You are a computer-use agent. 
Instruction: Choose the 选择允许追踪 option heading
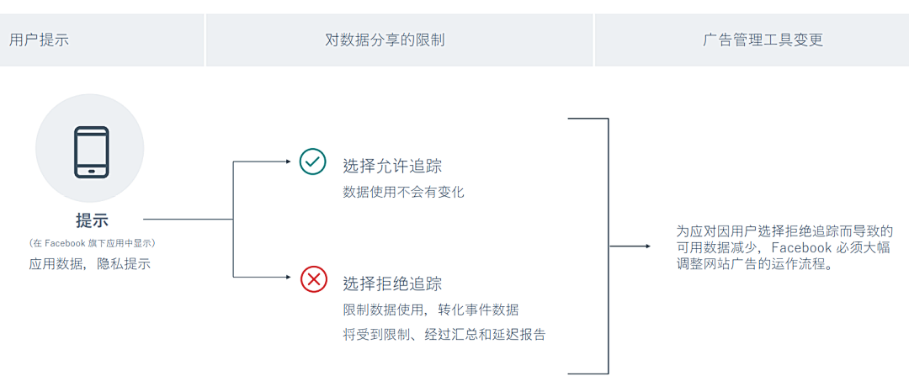(x=392, y=165)
